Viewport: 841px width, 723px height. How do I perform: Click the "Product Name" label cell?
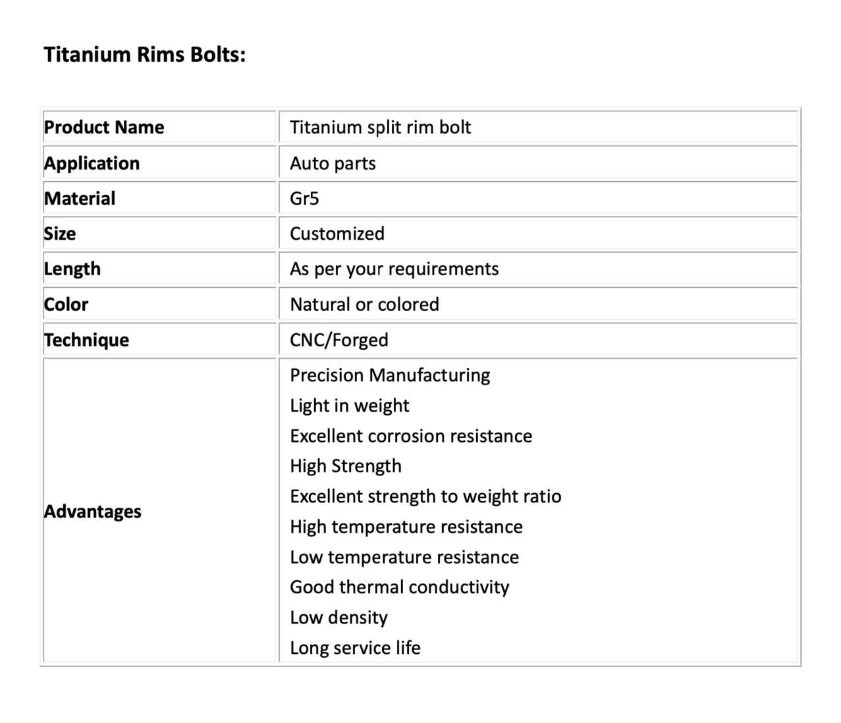[x=104, y=127]
